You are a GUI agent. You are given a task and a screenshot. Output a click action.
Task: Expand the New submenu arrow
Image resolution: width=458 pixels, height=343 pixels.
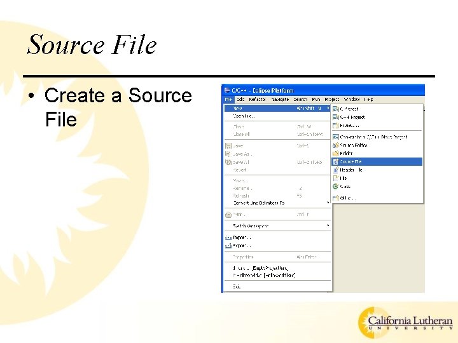(328, 108)
